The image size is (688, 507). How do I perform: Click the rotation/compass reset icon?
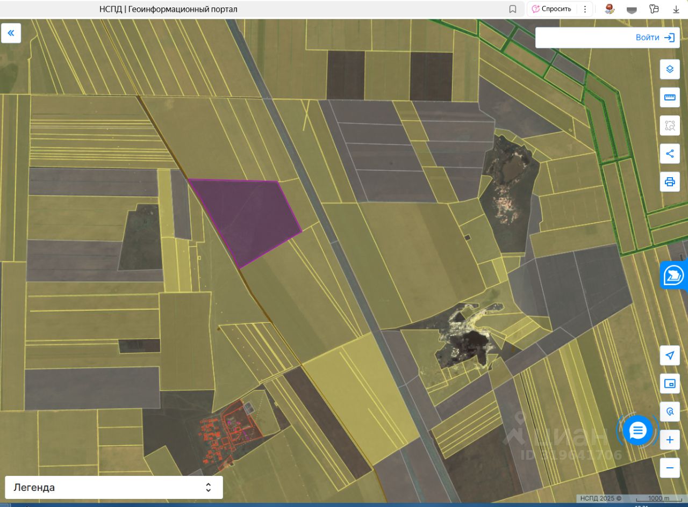point(670,412)
